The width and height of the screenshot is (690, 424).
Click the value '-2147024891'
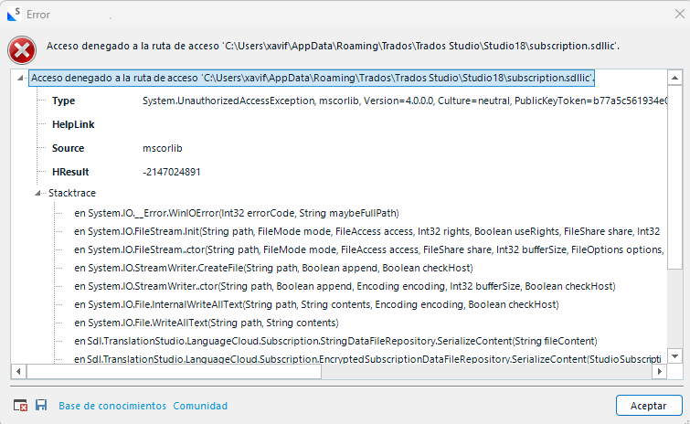(172, 172)
